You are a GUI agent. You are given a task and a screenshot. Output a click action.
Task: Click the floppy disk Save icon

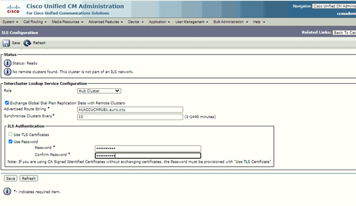[6, 43]
